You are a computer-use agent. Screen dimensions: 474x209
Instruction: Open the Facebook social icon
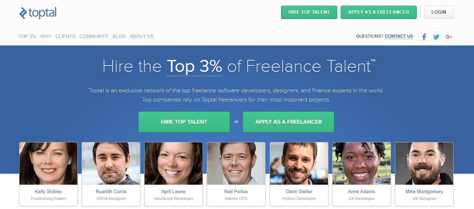coord(423,37)
